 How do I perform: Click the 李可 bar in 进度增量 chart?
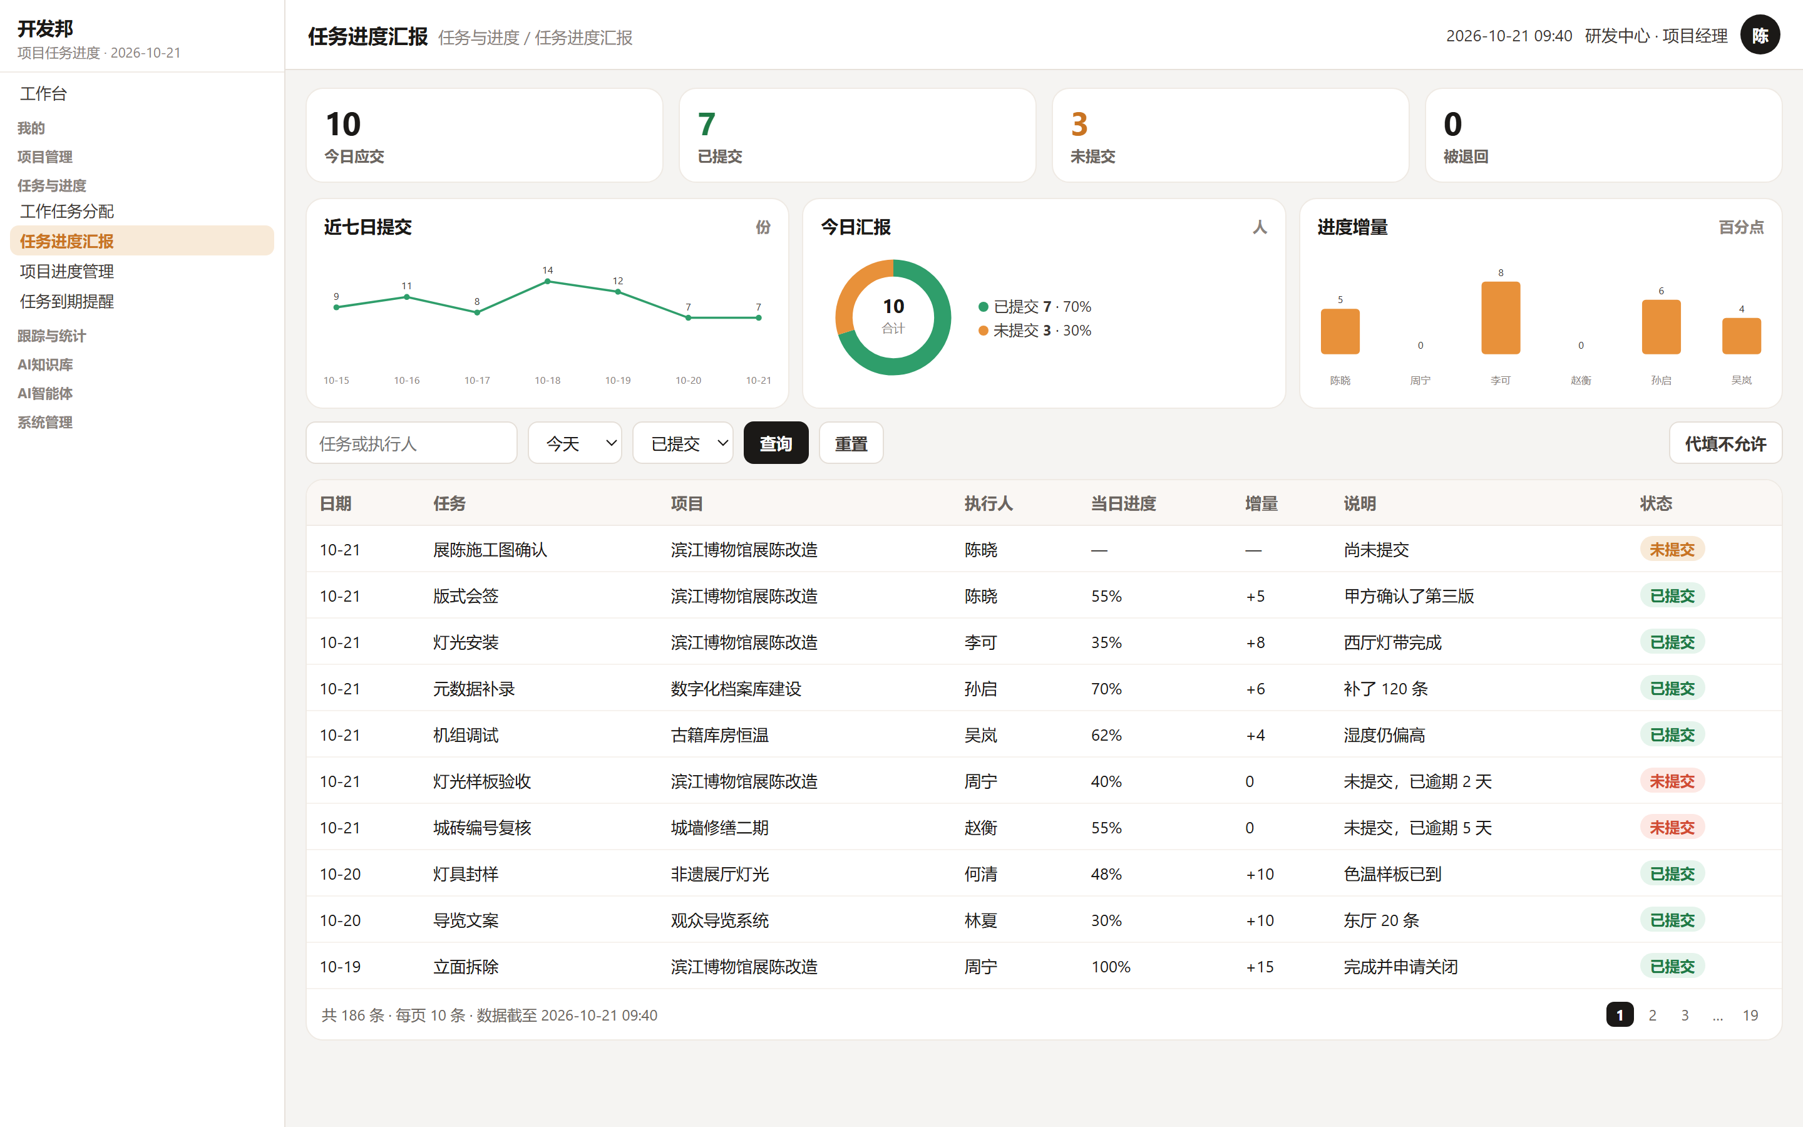click(1500, 317)
